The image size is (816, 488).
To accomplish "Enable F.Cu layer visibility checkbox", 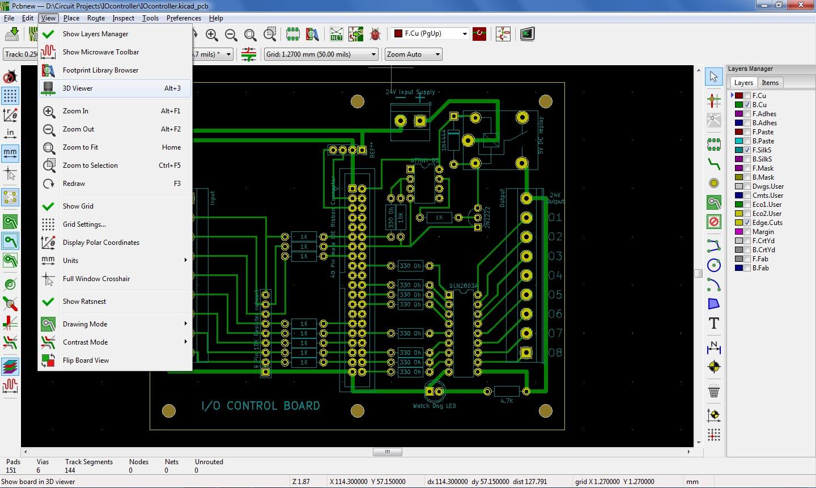I will click(747, 96).
